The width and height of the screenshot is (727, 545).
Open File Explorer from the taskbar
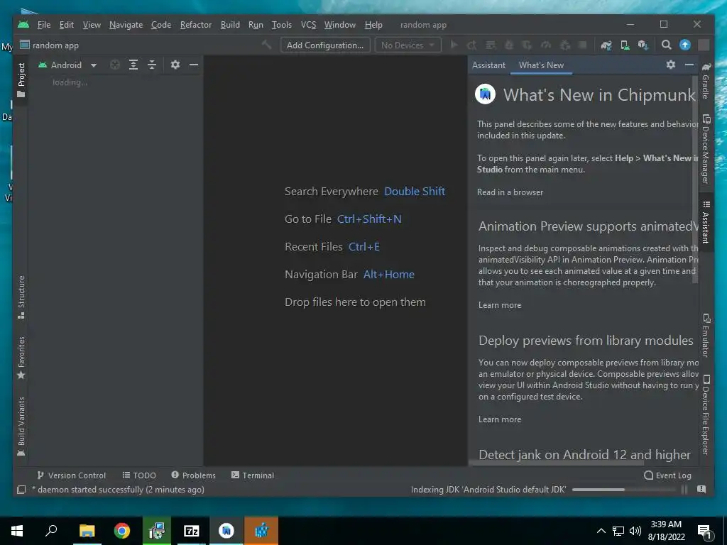coord(87,531)
